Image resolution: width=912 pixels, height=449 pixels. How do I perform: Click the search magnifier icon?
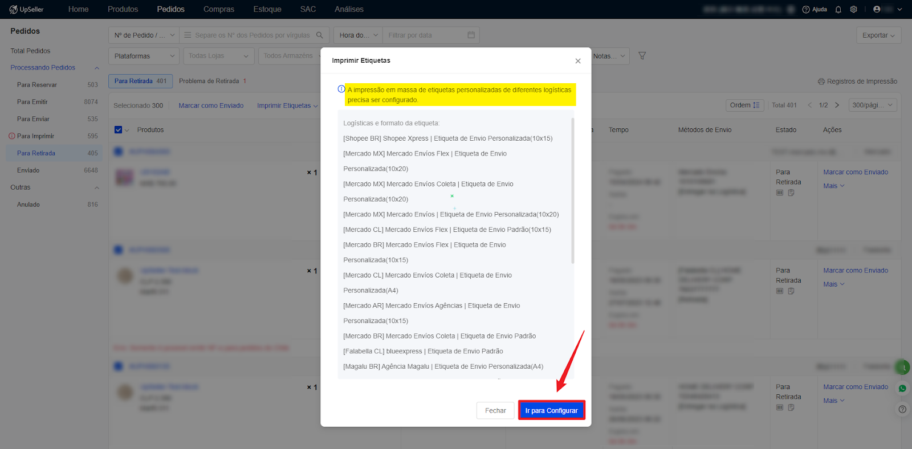320,35
